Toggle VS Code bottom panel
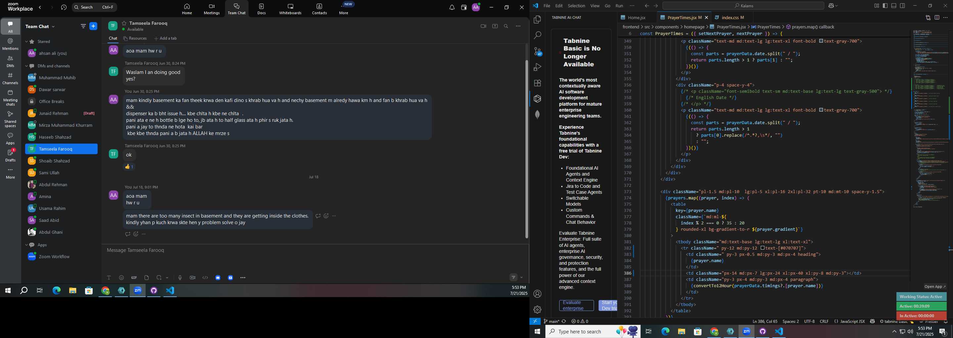 click(x=894, y=6)
